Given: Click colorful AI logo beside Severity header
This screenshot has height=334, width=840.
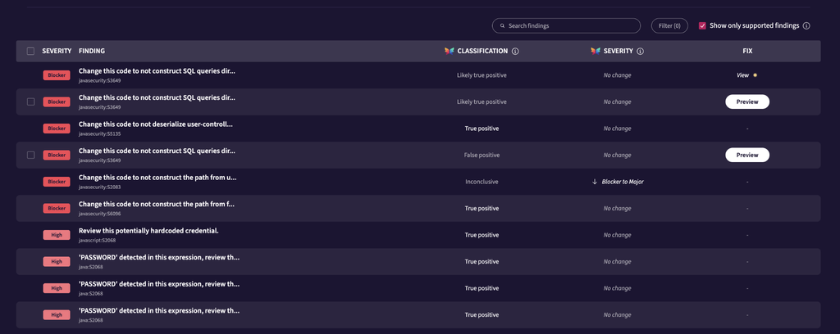Looking at the screenshot, I should click(x=596, y=52).
